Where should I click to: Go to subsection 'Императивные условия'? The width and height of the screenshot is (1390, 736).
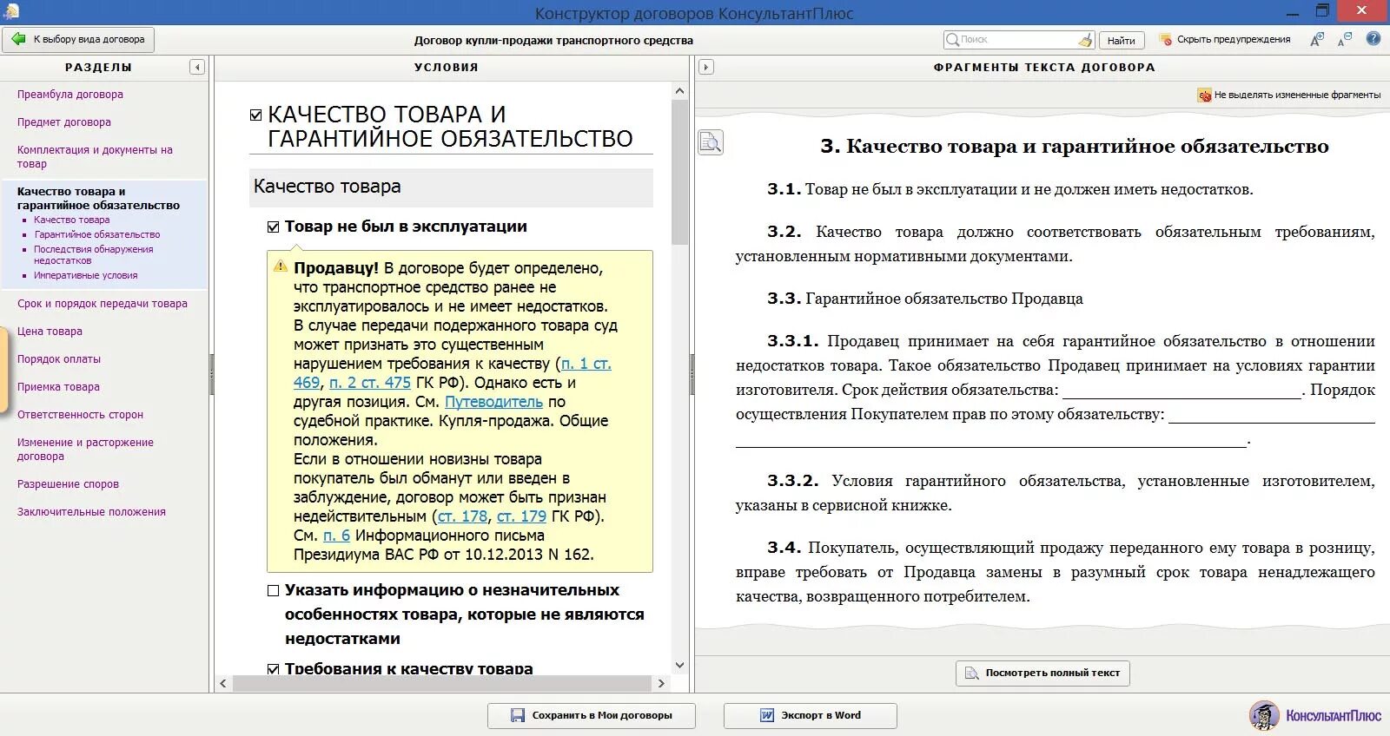(x=86, y=275)
